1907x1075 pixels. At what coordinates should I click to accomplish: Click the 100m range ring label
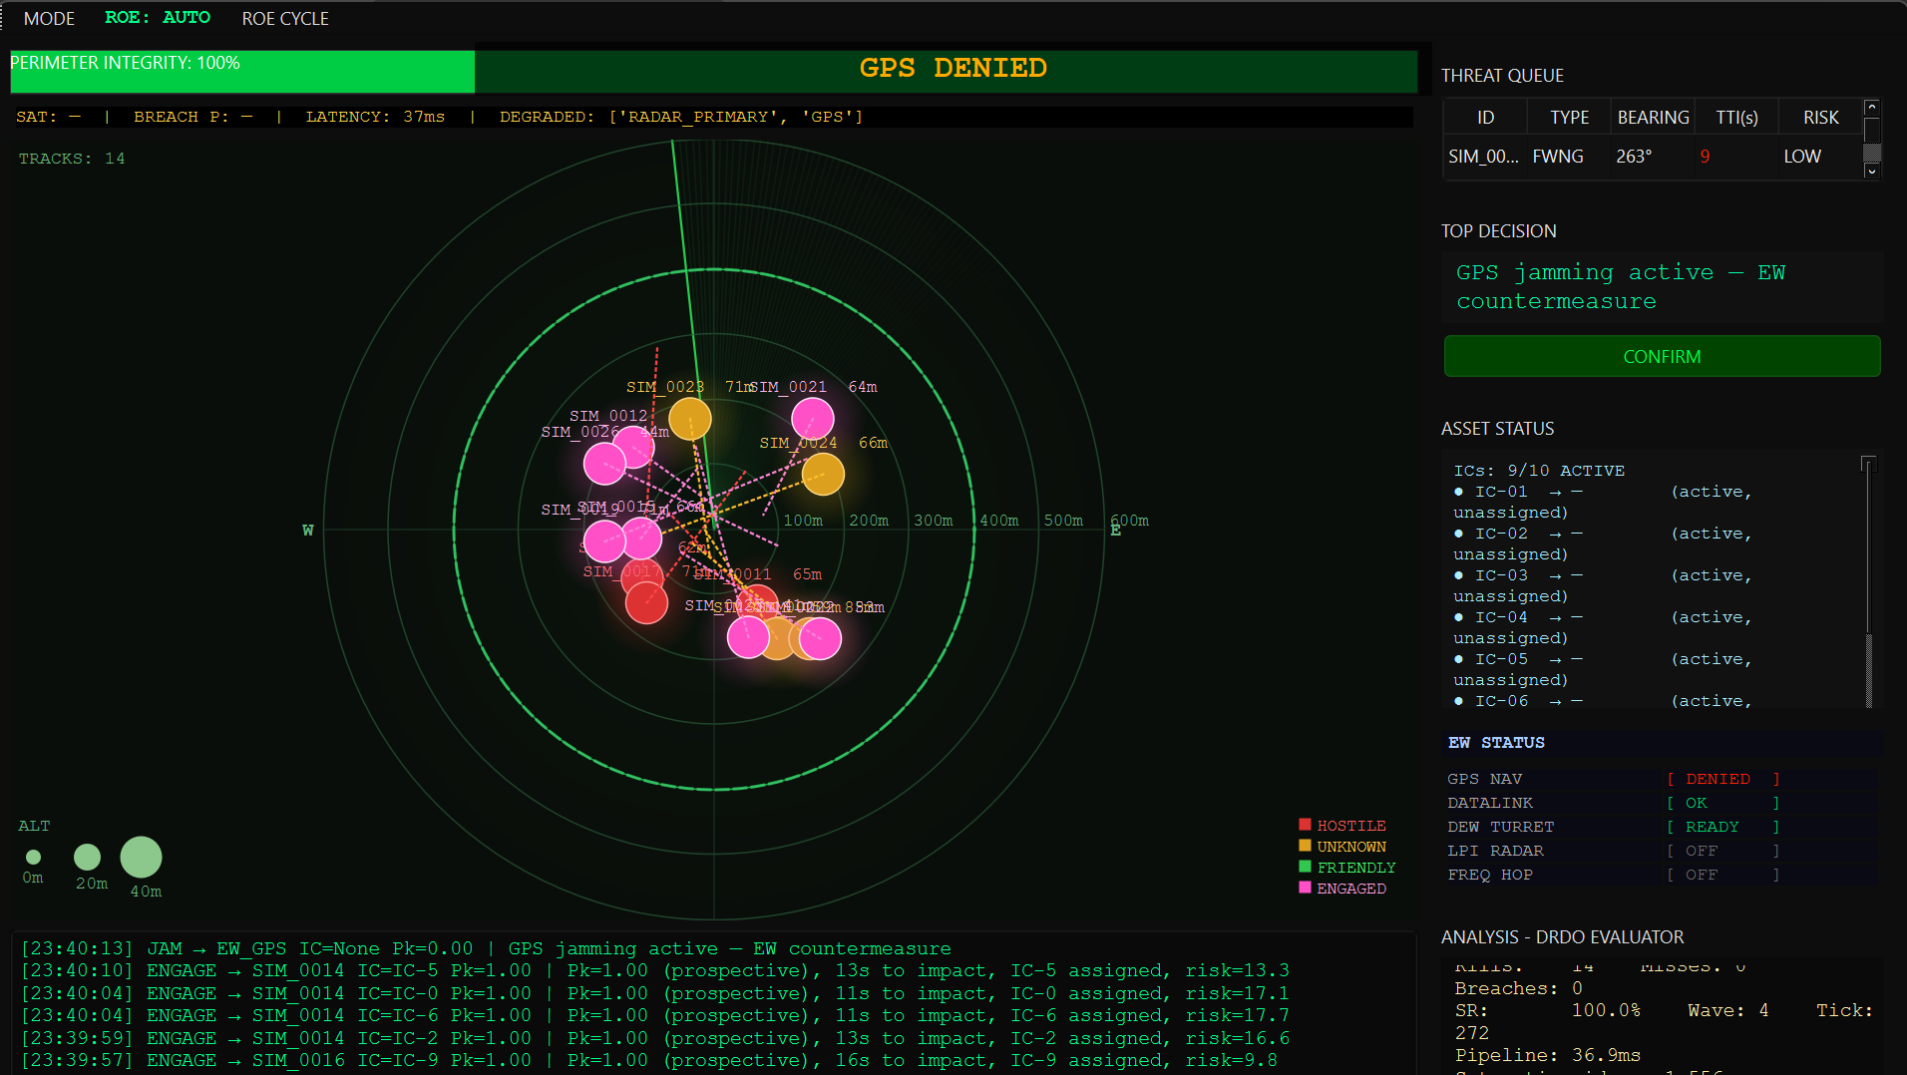(x=803, y=521)
